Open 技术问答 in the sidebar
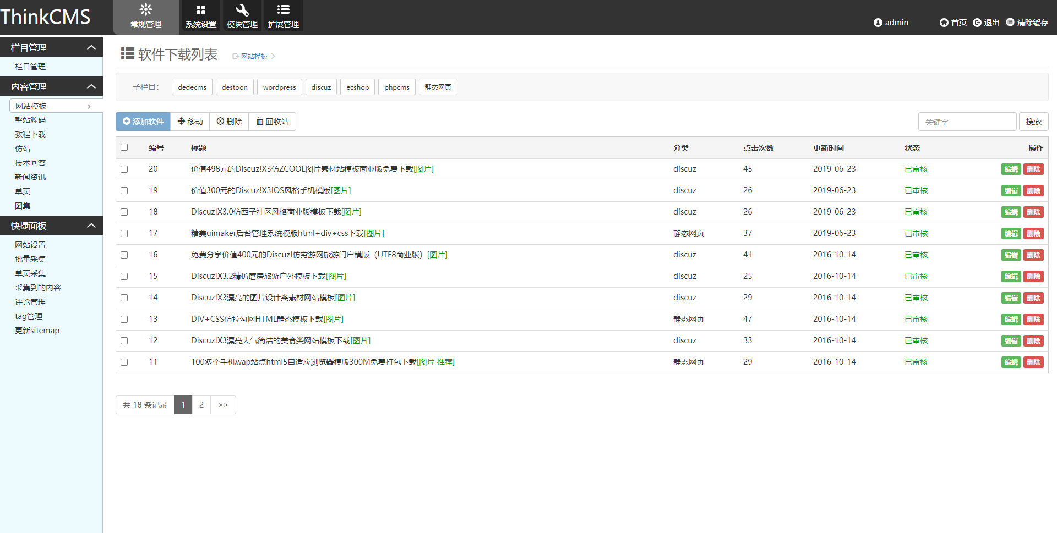The image size is (1057, 533). pyautogui.click(x=30, y=163)
